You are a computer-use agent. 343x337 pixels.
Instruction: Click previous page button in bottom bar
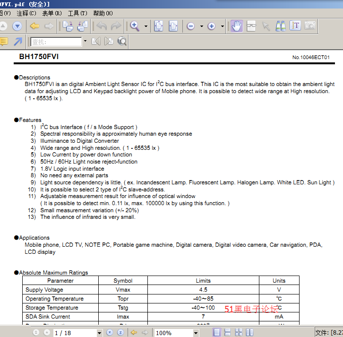(47, 332)
